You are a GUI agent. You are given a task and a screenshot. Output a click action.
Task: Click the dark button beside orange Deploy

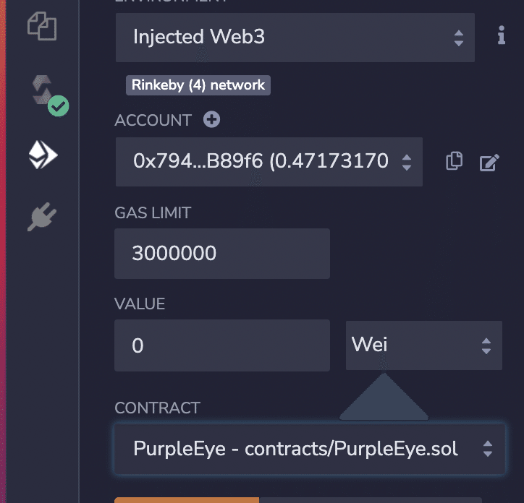[x=382, y=499]
